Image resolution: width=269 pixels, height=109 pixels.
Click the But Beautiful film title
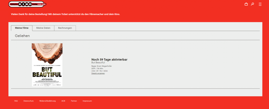[x=98, y=63]
